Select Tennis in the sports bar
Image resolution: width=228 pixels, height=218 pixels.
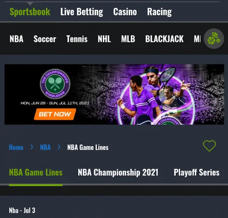coord(77,39)
